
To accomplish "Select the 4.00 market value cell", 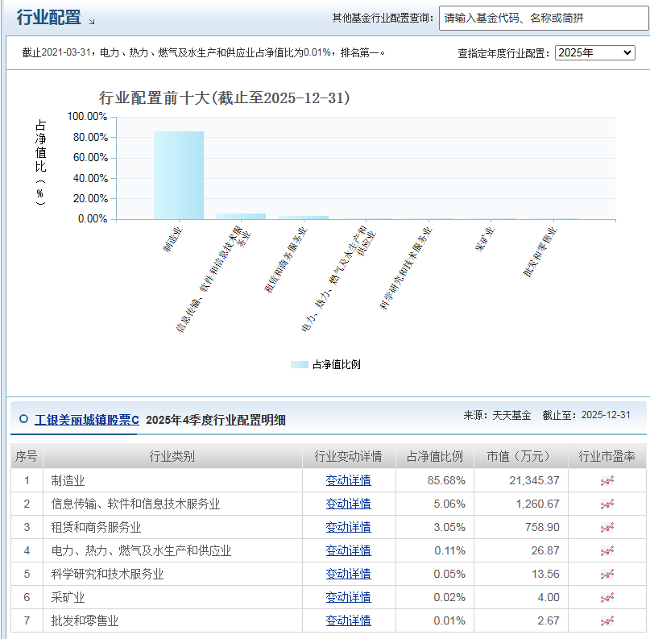I will [x=521, y=598].
